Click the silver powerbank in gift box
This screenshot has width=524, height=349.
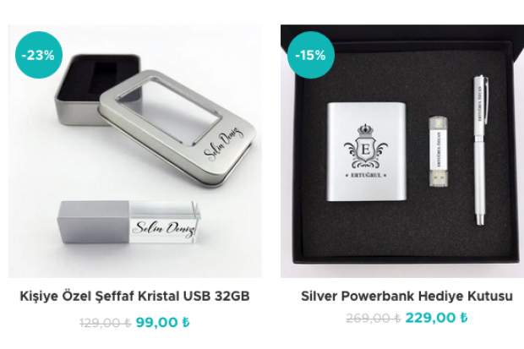tap(367, 152)
